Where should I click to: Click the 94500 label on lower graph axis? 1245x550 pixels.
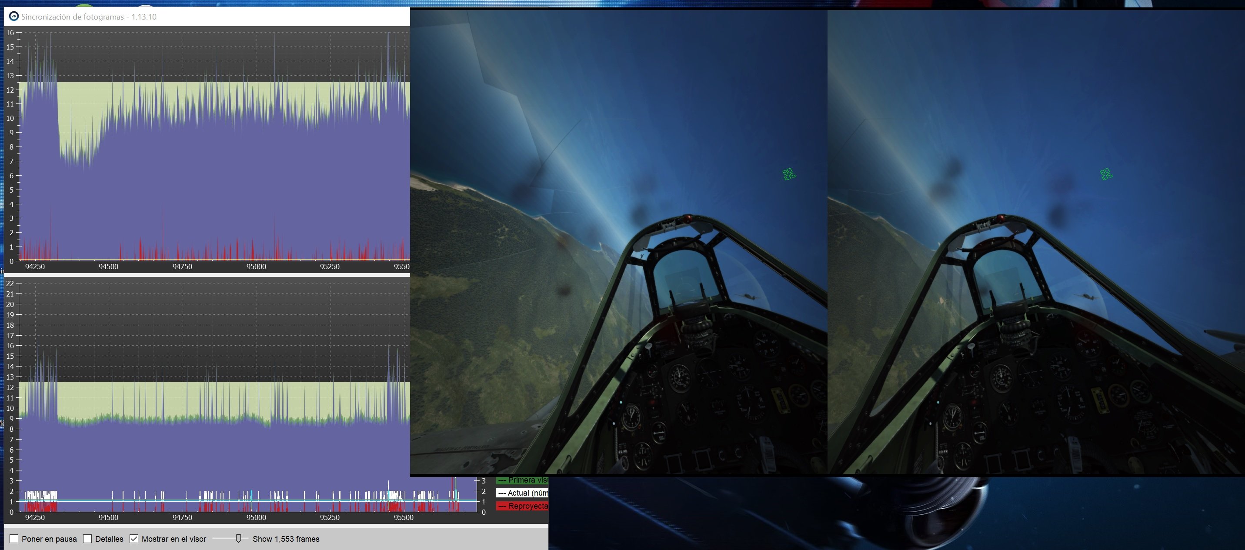(108, 518)
